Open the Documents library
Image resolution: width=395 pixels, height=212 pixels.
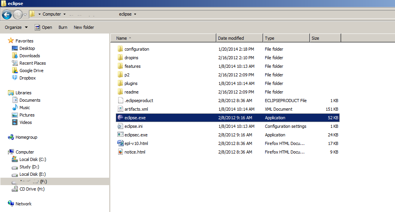click(x=30, y=100)
